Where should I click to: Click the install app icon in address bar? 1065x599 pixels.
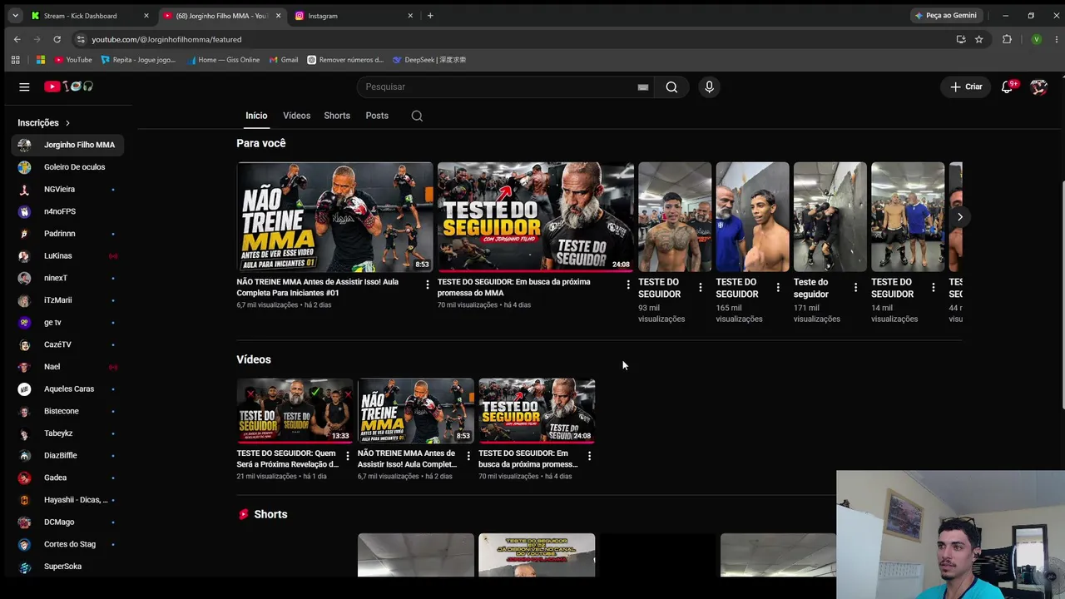click(961, 39)
